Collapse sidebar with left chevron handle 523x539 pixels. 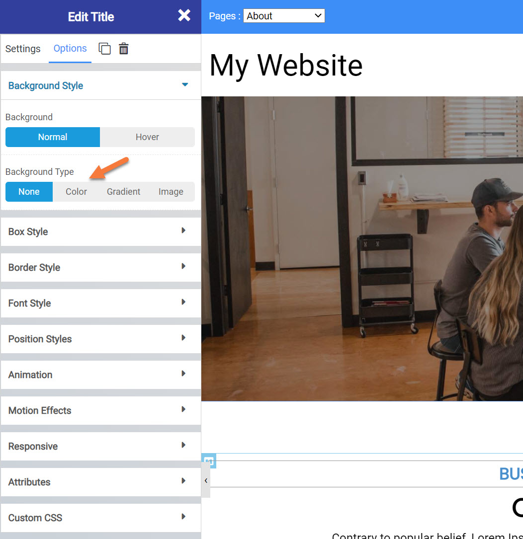tap(206, 480)
